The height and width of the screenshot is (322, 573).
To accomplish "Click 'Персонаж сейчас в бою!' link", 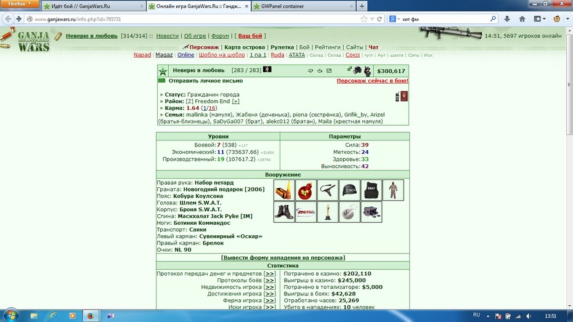I will 372,81.
